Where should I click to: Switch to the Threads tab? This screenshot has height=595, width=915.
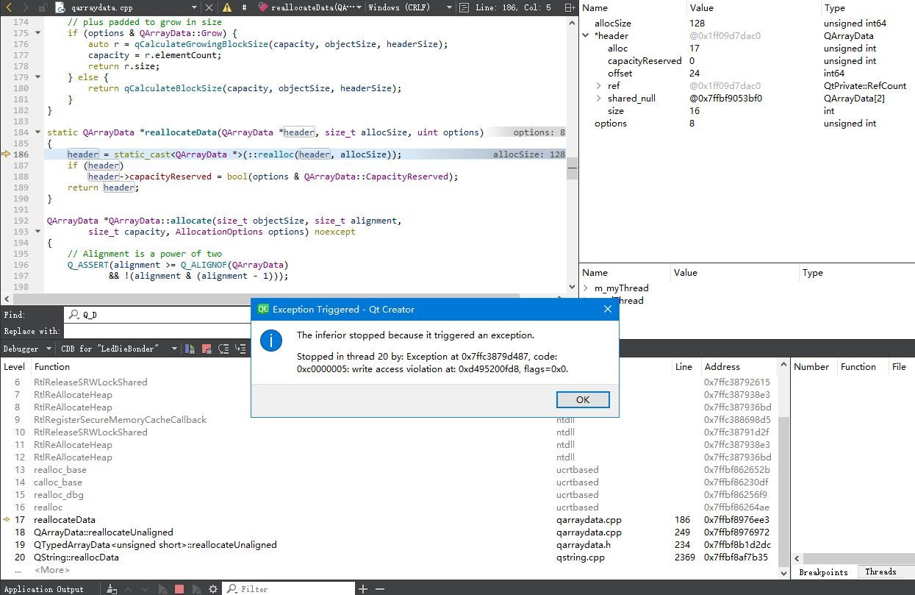tap(880, 572)
